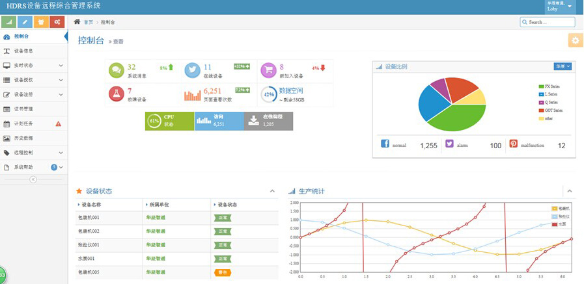Click the green chart shortcut button

pos(9,22)
